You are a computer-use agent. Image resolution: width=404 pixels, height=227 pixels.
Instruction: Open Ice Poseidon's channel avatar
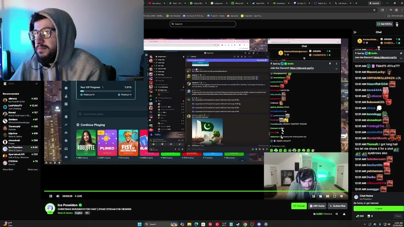tap(50, 209)
